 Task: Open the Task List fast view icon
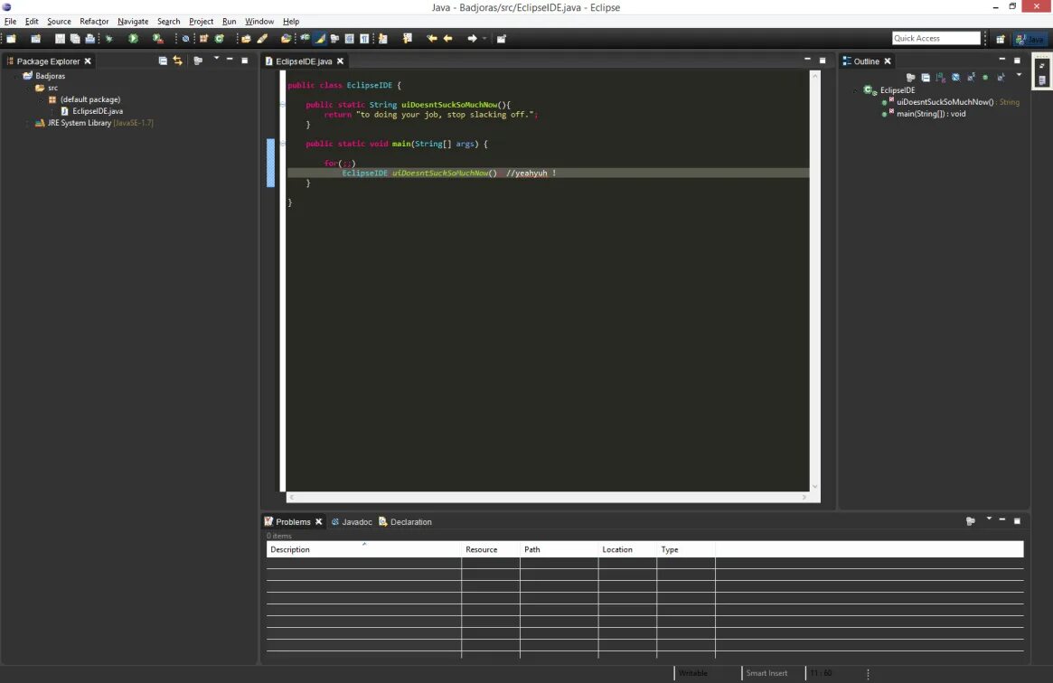click(x=1041, y=80)
